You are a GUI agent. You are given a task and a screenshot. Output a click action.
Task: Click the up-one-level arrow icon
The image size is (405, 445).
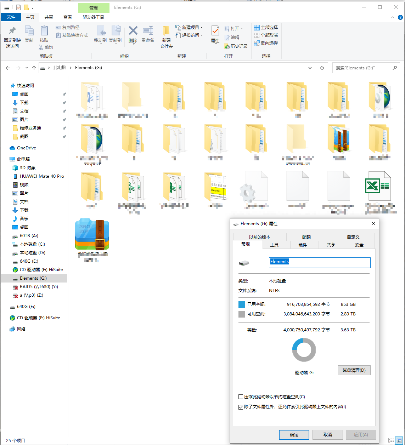(x=34, y=68)
